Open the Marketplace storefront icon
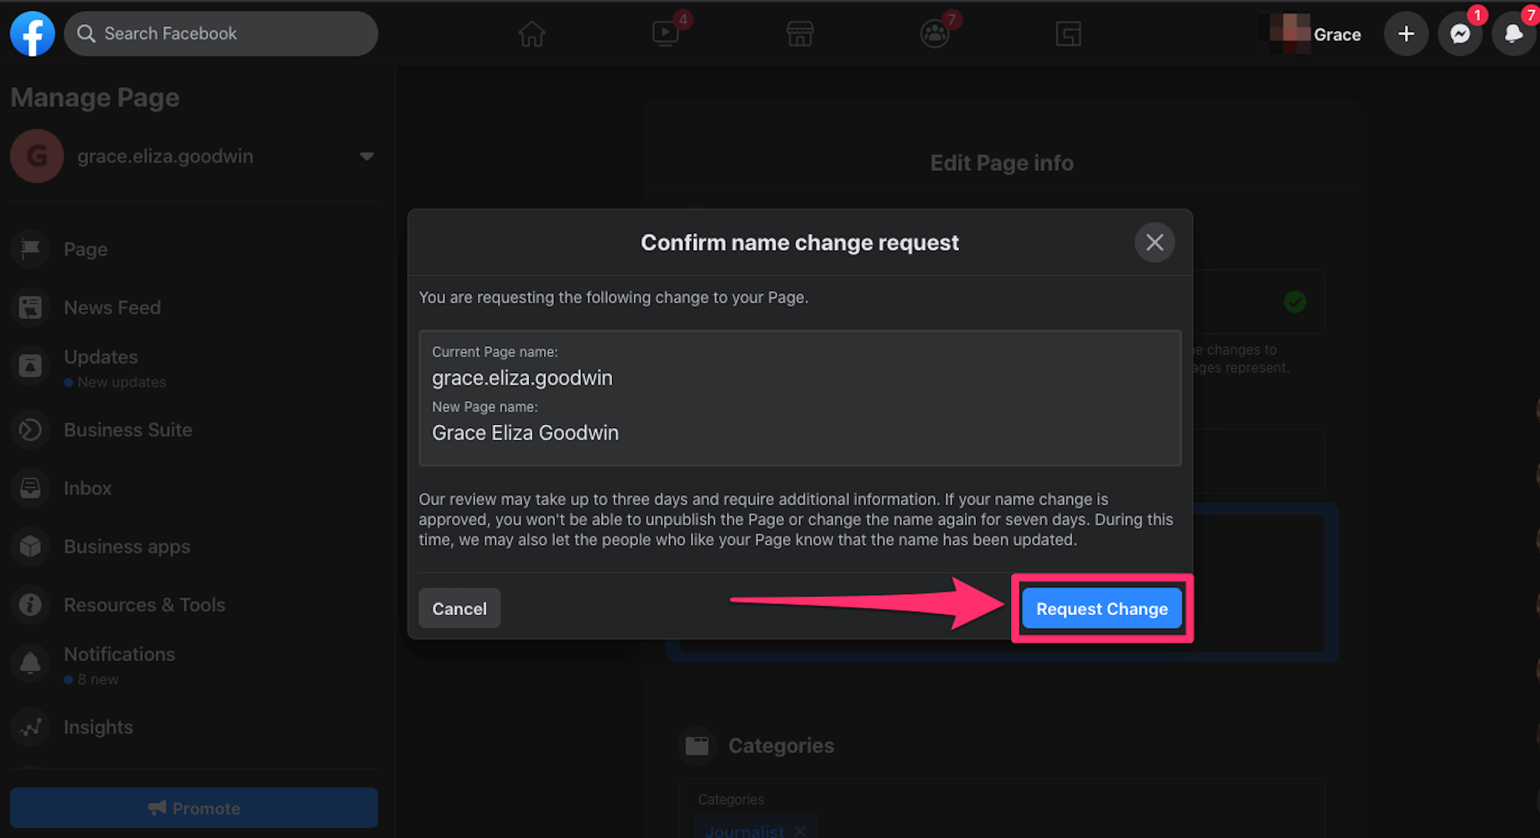Image resolution: width=1540 pixels, height=838 pixels. click(800, 34)
